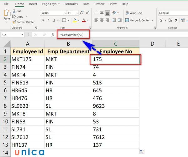Screen dimensions: 188x157
Task: Align text right
Action: [x=107, y=20]
